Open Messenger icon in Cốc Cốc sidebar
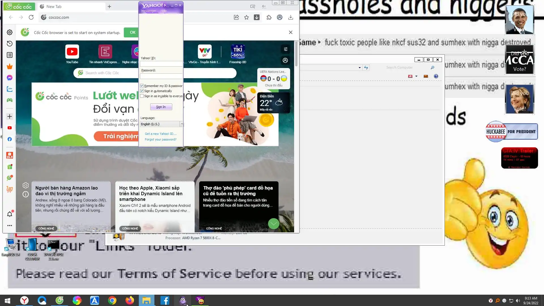This screenshot has width=544, height=306. [x=10, y=78]
